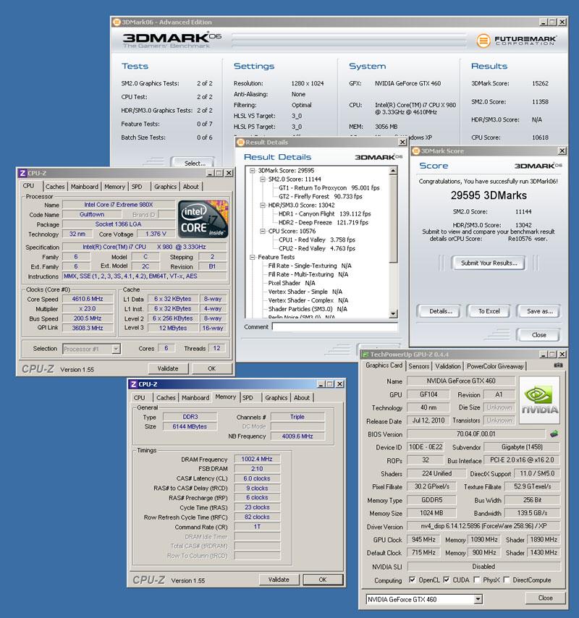Toggle the CUDA checkbox in GPU-Z

click(x=446, y=580)
